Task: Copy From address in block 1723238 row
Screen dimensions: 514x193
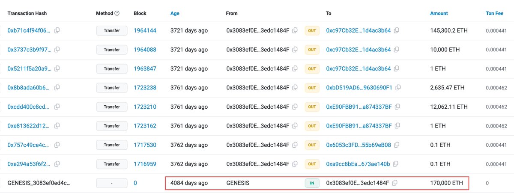Action: pyautogui.click(x=295, y=88)
